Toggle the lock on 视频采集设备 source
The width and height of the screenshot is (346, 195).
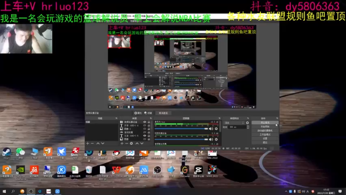coord(149,122)
